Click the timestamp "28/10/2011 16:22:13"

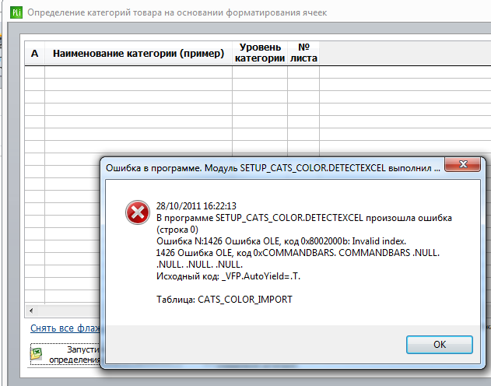point(196,206)
